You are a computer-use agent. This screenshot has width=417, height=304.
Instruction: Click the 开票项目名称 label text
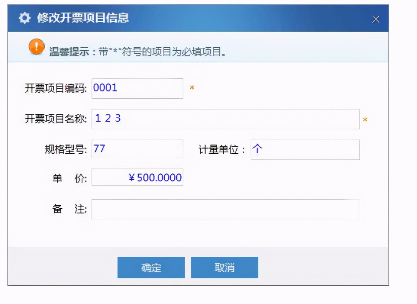[55, 119]
